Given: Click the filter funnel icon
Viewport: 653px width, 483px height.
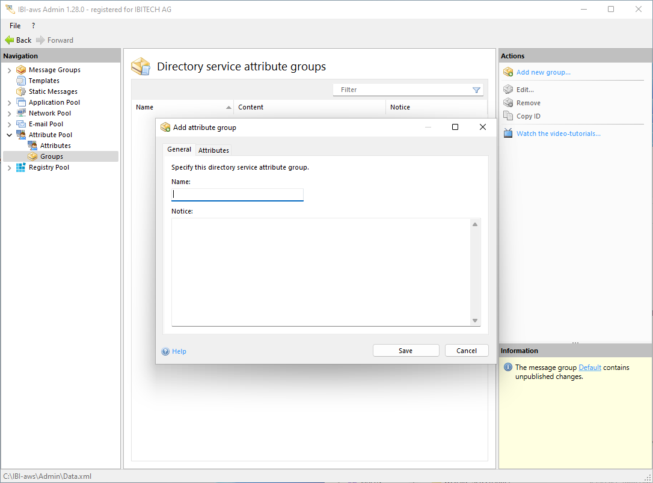Looking at the screenshot, I should pos(476,90).
